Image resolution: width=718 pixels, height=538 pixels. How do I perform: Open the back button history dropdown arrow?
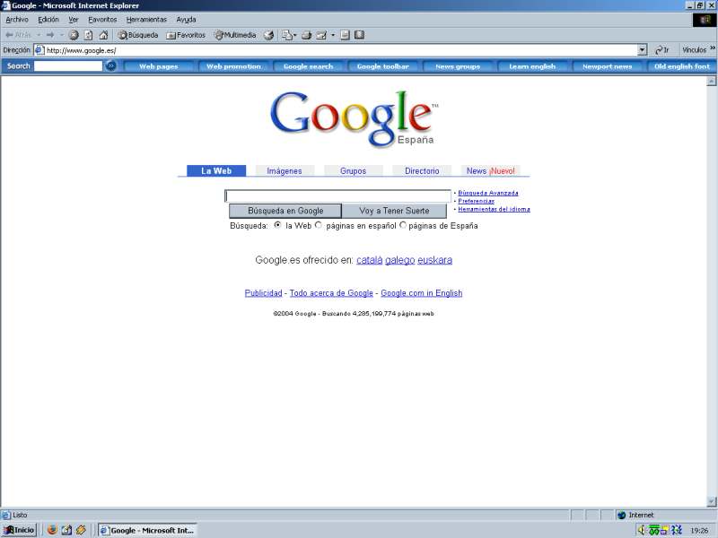point(39,35)
